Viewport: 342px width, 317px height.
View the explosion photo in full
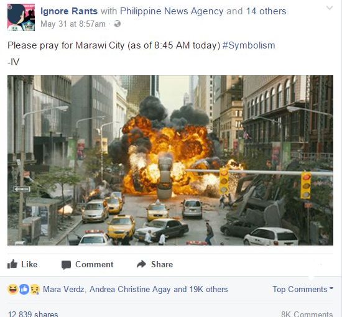(x=170, y=160)
